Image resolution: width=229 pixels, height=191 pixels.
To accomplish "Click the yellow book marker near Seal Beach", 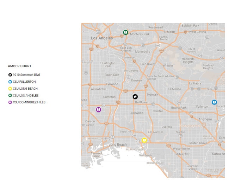I will click(x=144, y=140).
